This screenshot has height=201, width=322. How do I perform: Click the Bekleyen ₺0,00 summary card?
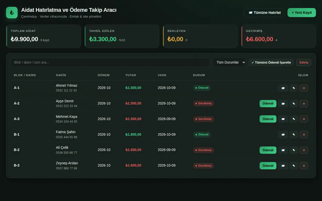click(x=200, y=36)
